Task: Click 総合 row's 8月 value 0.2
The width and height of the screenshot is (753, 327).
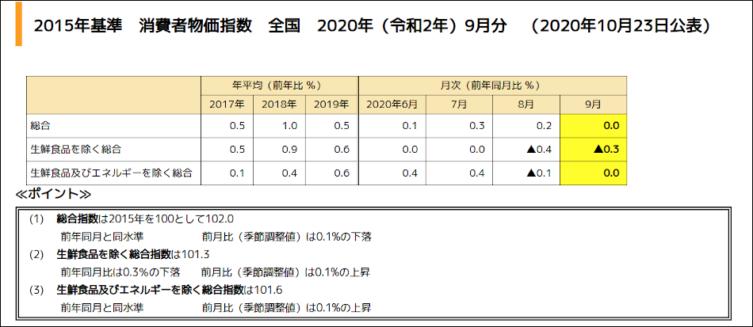Action: coord(544,126)
